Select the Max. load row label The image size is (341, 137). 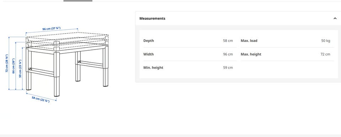249,41
